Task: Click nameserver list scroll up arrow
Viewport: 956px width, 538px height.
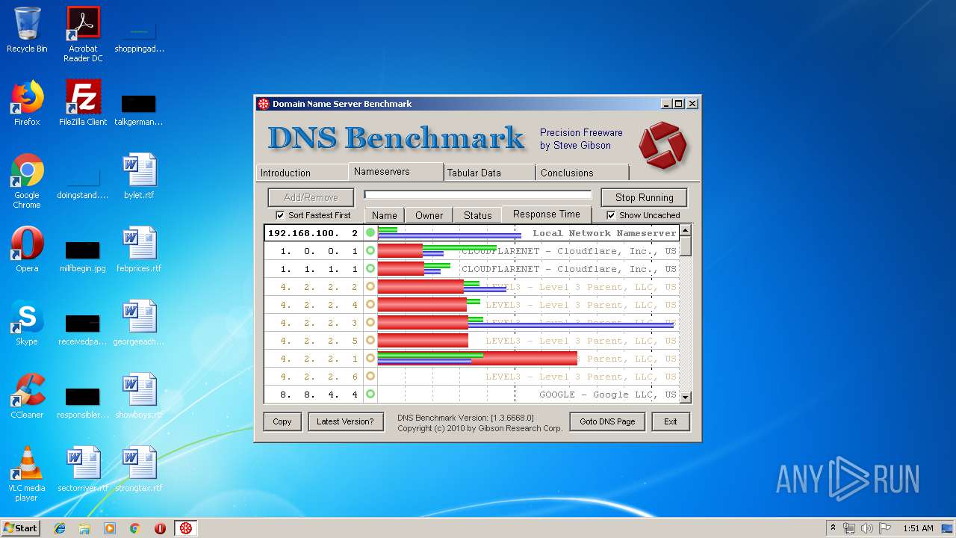Action: pos(686,231)
